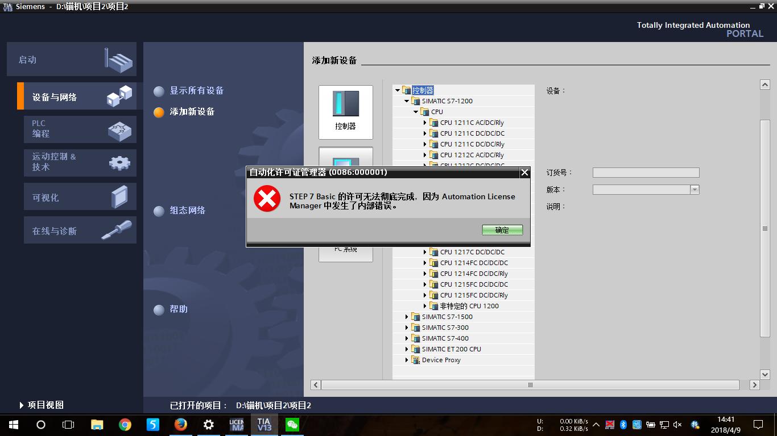This screenshot has width=777, height=436.
Task: Expand the SIMATIC S7-300 node
Action: click(407, 328)
